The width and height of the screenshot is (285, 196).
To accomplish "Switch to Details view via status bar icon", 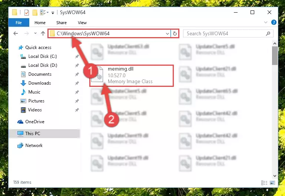I will point(264,183).
